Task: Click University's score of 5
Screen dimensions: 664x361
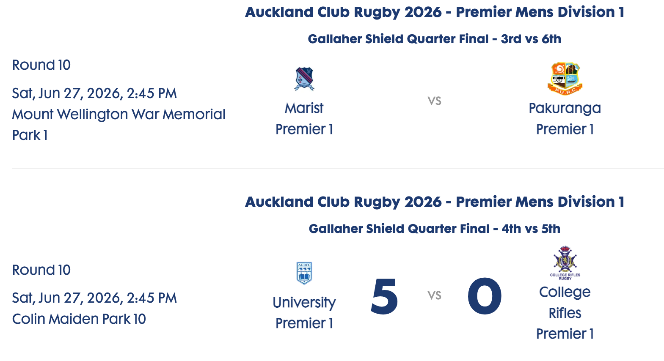Action: point(384,297)
